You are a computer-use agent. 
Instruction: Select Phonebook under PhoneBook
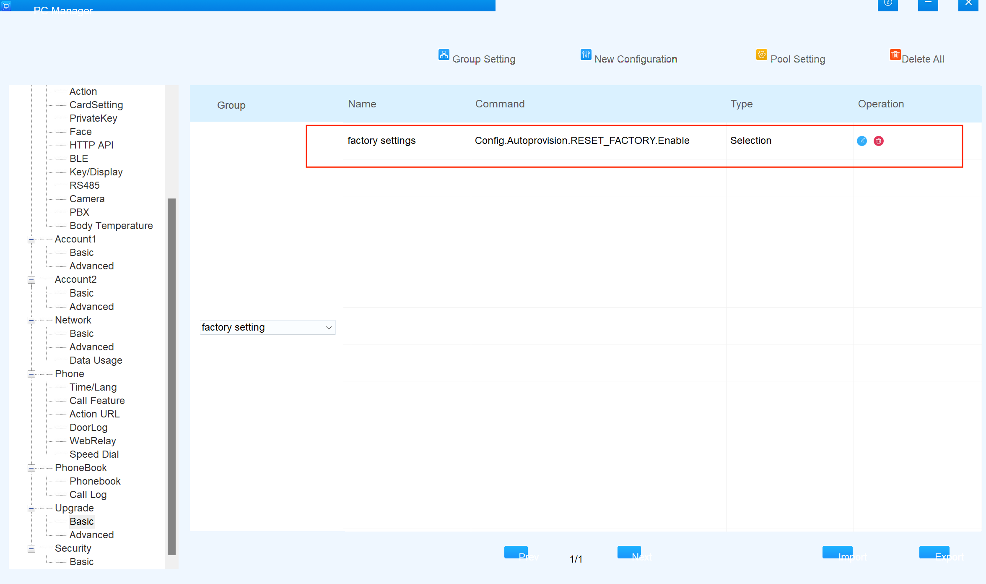(x=95, y=481)
